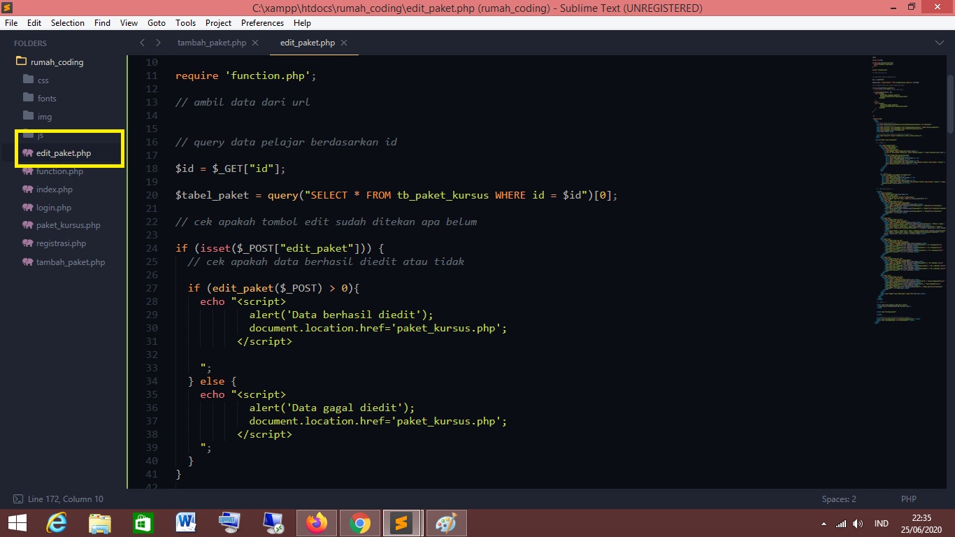This screenshot has height=537, width=955.
Task: Open the side bar switch panel icon
Action: [x=18, y=499]
